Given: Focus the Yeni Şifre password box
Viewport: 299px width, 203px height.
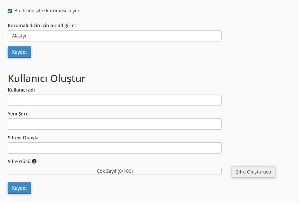Looking at the screenshot, I should coord(114,124).
